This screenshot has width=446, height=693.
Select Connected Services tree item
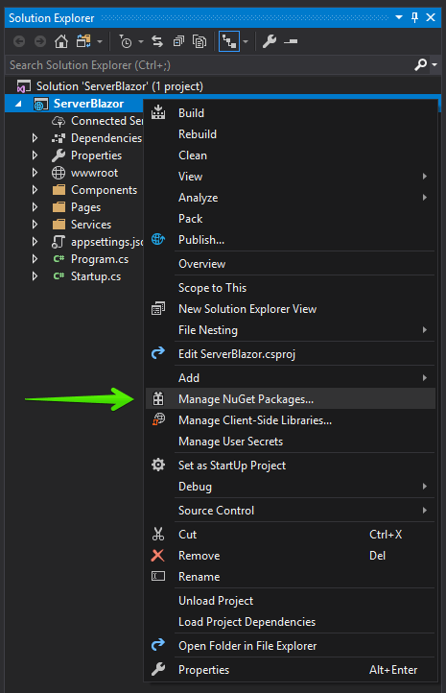106,121
